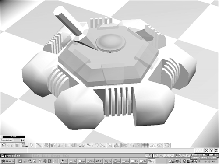
Task: Toggle the Z axis lock
Action: (216, 150)
